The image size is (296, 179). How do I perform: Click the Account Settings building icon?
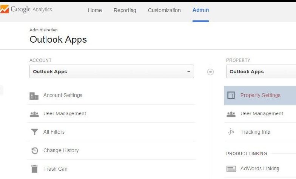pyautogui.click(x=34, y=96)
